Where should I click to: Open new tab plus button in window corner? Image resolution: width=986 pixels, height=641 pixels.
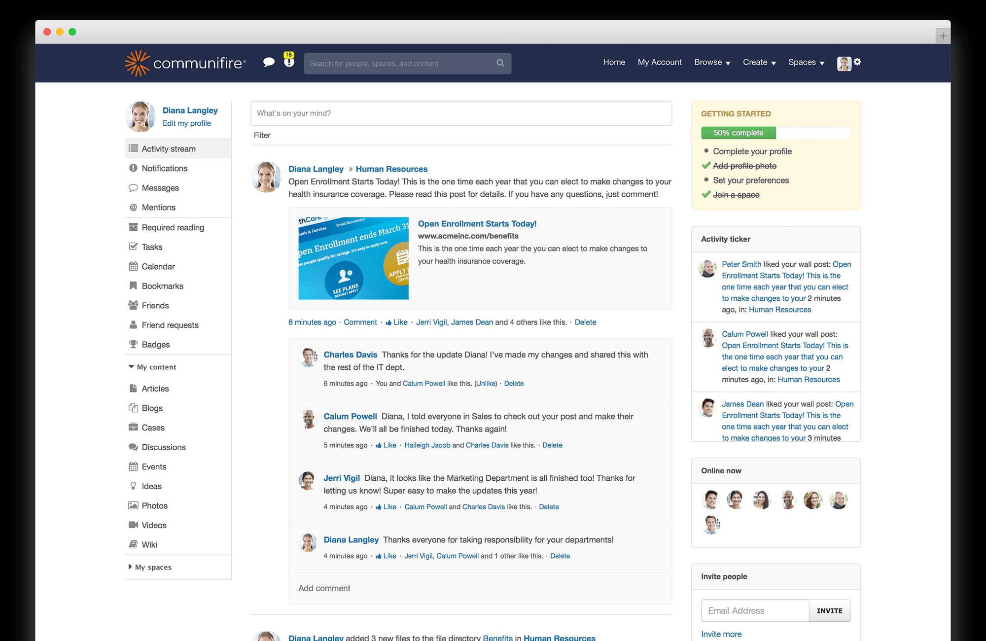point(943,36)
